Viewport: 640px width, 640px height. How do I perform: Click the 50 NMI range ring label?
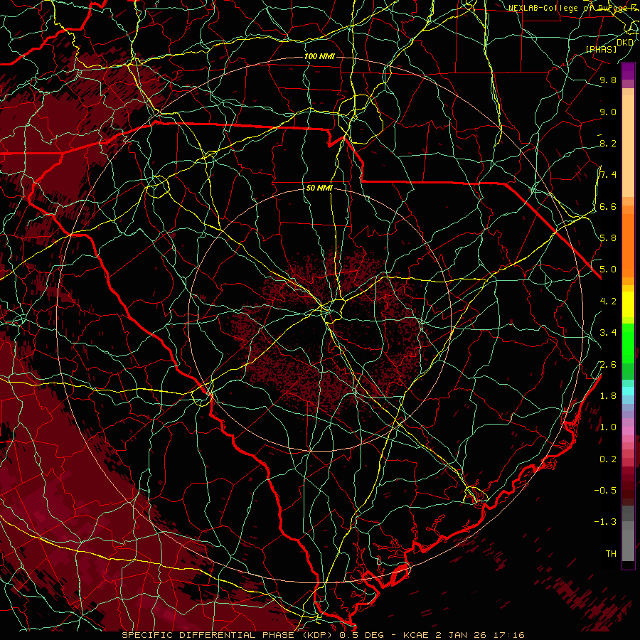point(319,188)
